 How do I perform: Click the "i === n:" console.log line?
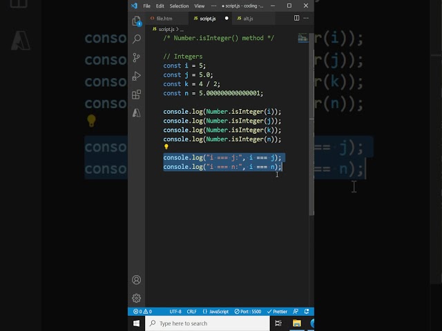tap(222, 167)
